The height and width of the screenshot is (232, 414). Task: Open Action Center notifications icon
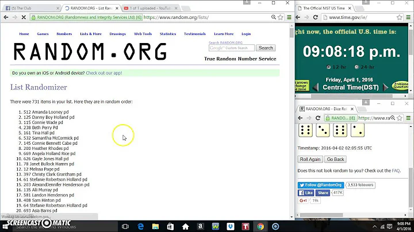pyautogui.click(x=390, y=226)
